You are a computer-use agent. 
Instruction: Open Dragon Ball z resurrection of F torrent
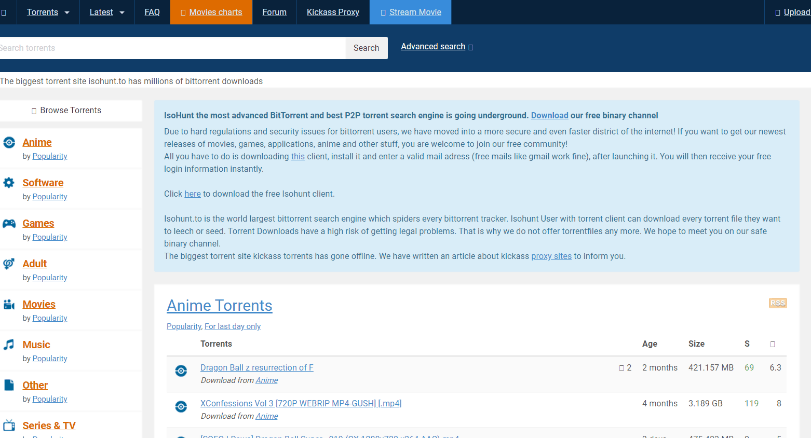tap(256, 367)
